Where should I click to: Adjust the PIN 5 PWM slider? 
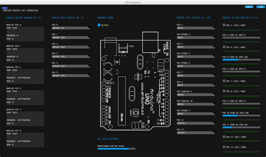click(x=241, y=60)
